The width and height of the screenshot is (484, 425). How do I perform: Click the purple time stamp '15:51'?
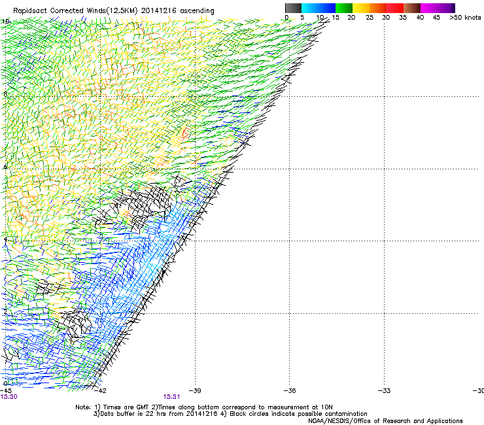click(x=171, y=397)
